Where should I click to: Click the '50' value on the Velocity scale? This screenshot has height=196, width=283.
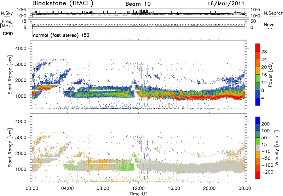coord(264,138)
